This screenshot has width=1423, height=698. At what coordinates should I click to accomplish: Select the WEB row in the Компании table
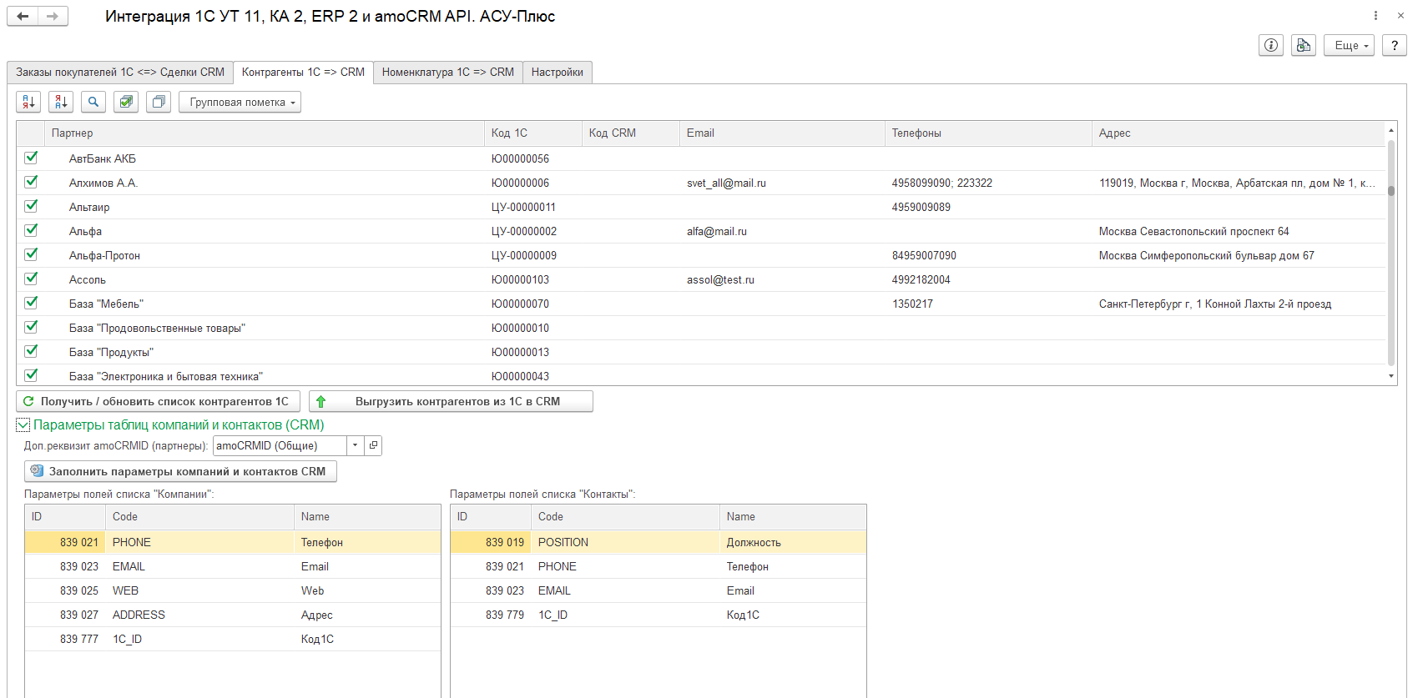(233, 590)
